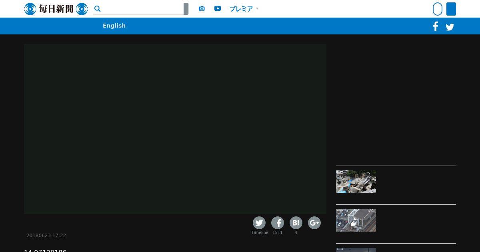Click the 20180623 17:22 timestamp
Screen dimensions: 480x252
[x=46, y=236]
